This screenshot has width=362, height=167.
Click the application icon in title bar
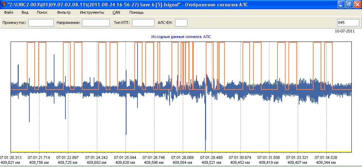(x=4, y=4)
